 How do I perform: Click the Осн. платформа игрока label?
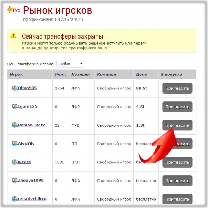[x=30, y=64]
